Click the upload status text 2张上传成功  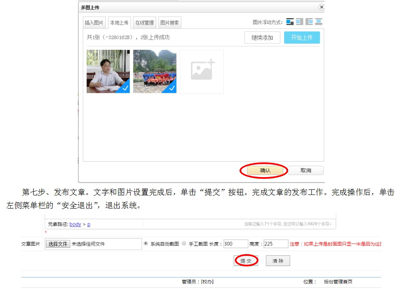point(155,37)
